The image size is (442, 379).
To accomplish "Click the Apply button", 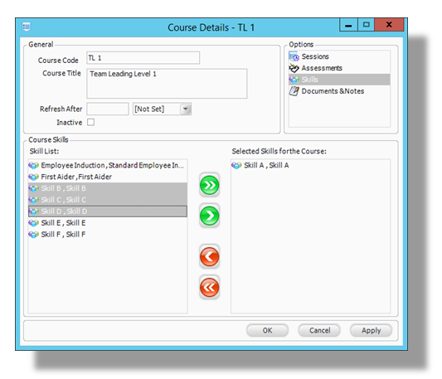I will click(x=371, y=330).
